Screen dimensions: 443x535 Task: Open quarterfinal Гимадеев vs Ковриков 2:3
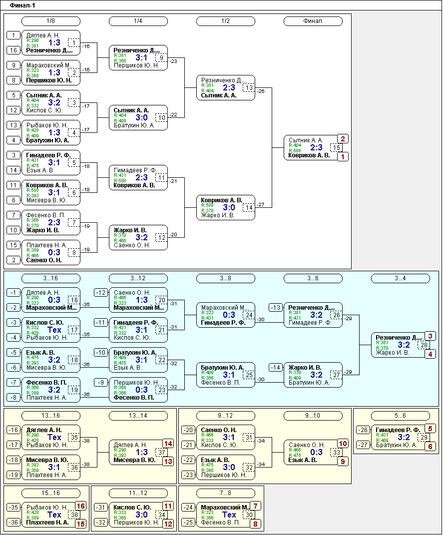(x=138, y=178)
